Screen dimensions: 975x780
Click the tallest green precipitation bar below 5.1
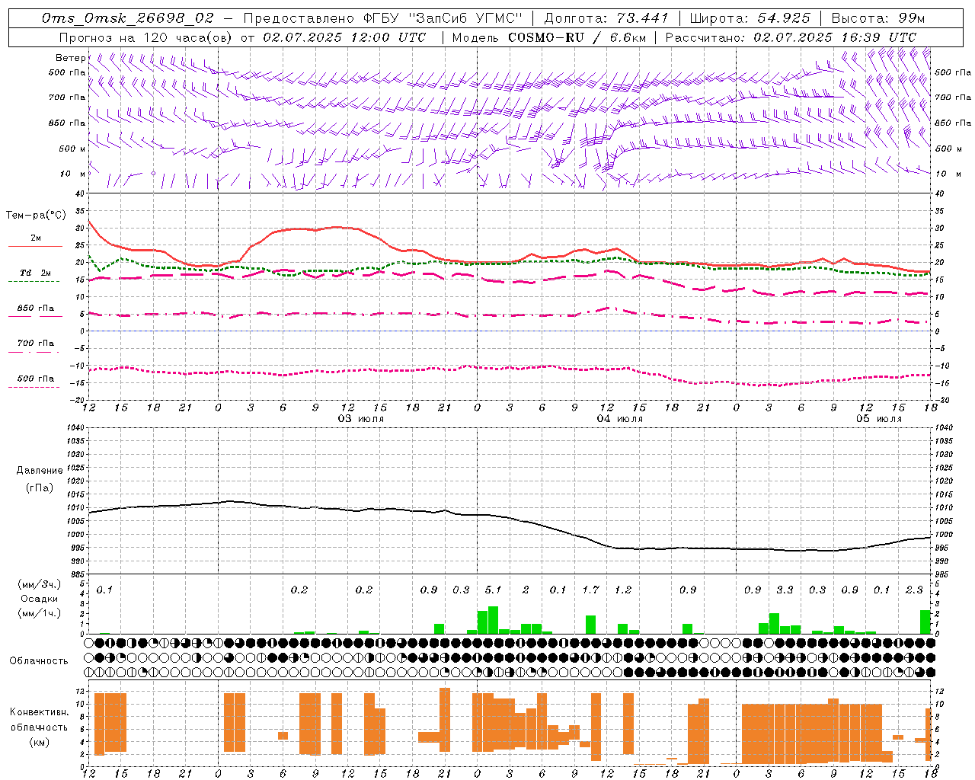tap(493, 620)
